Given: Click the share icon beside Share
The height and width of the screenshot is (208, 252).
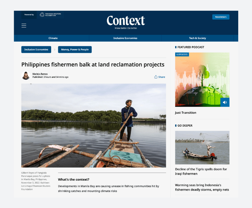Looking at the screenshot, I should click(156, 77).
